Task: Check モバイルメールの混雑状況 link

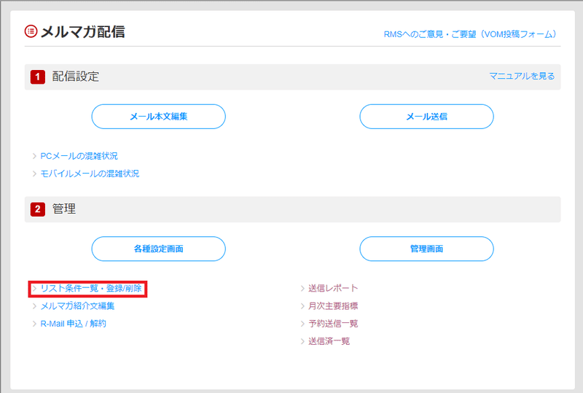Action: coord(90,174)
